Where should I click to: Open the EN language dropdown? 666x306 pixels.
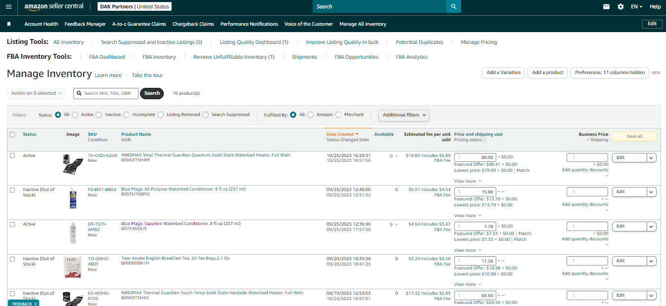pyautogui.click(x=636, y=6)
